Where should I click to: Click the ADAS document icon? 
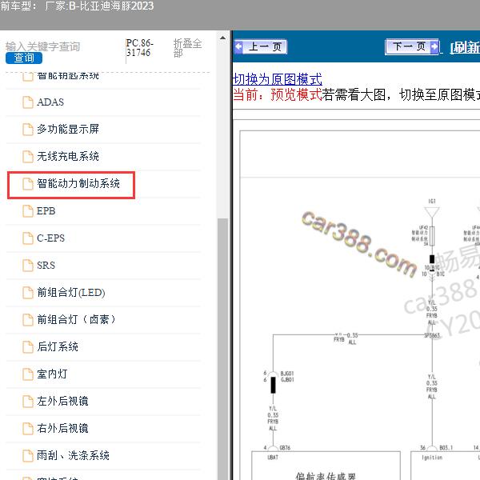(28, 102)
